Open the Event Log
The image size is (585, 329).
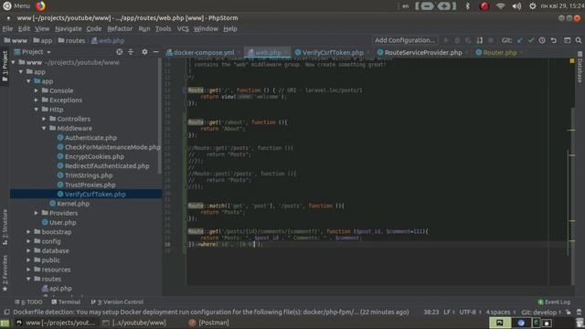[554, 302]
